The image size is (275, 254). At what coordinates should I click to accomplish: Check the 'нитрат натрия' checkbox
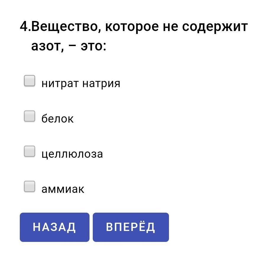(30, 81)
